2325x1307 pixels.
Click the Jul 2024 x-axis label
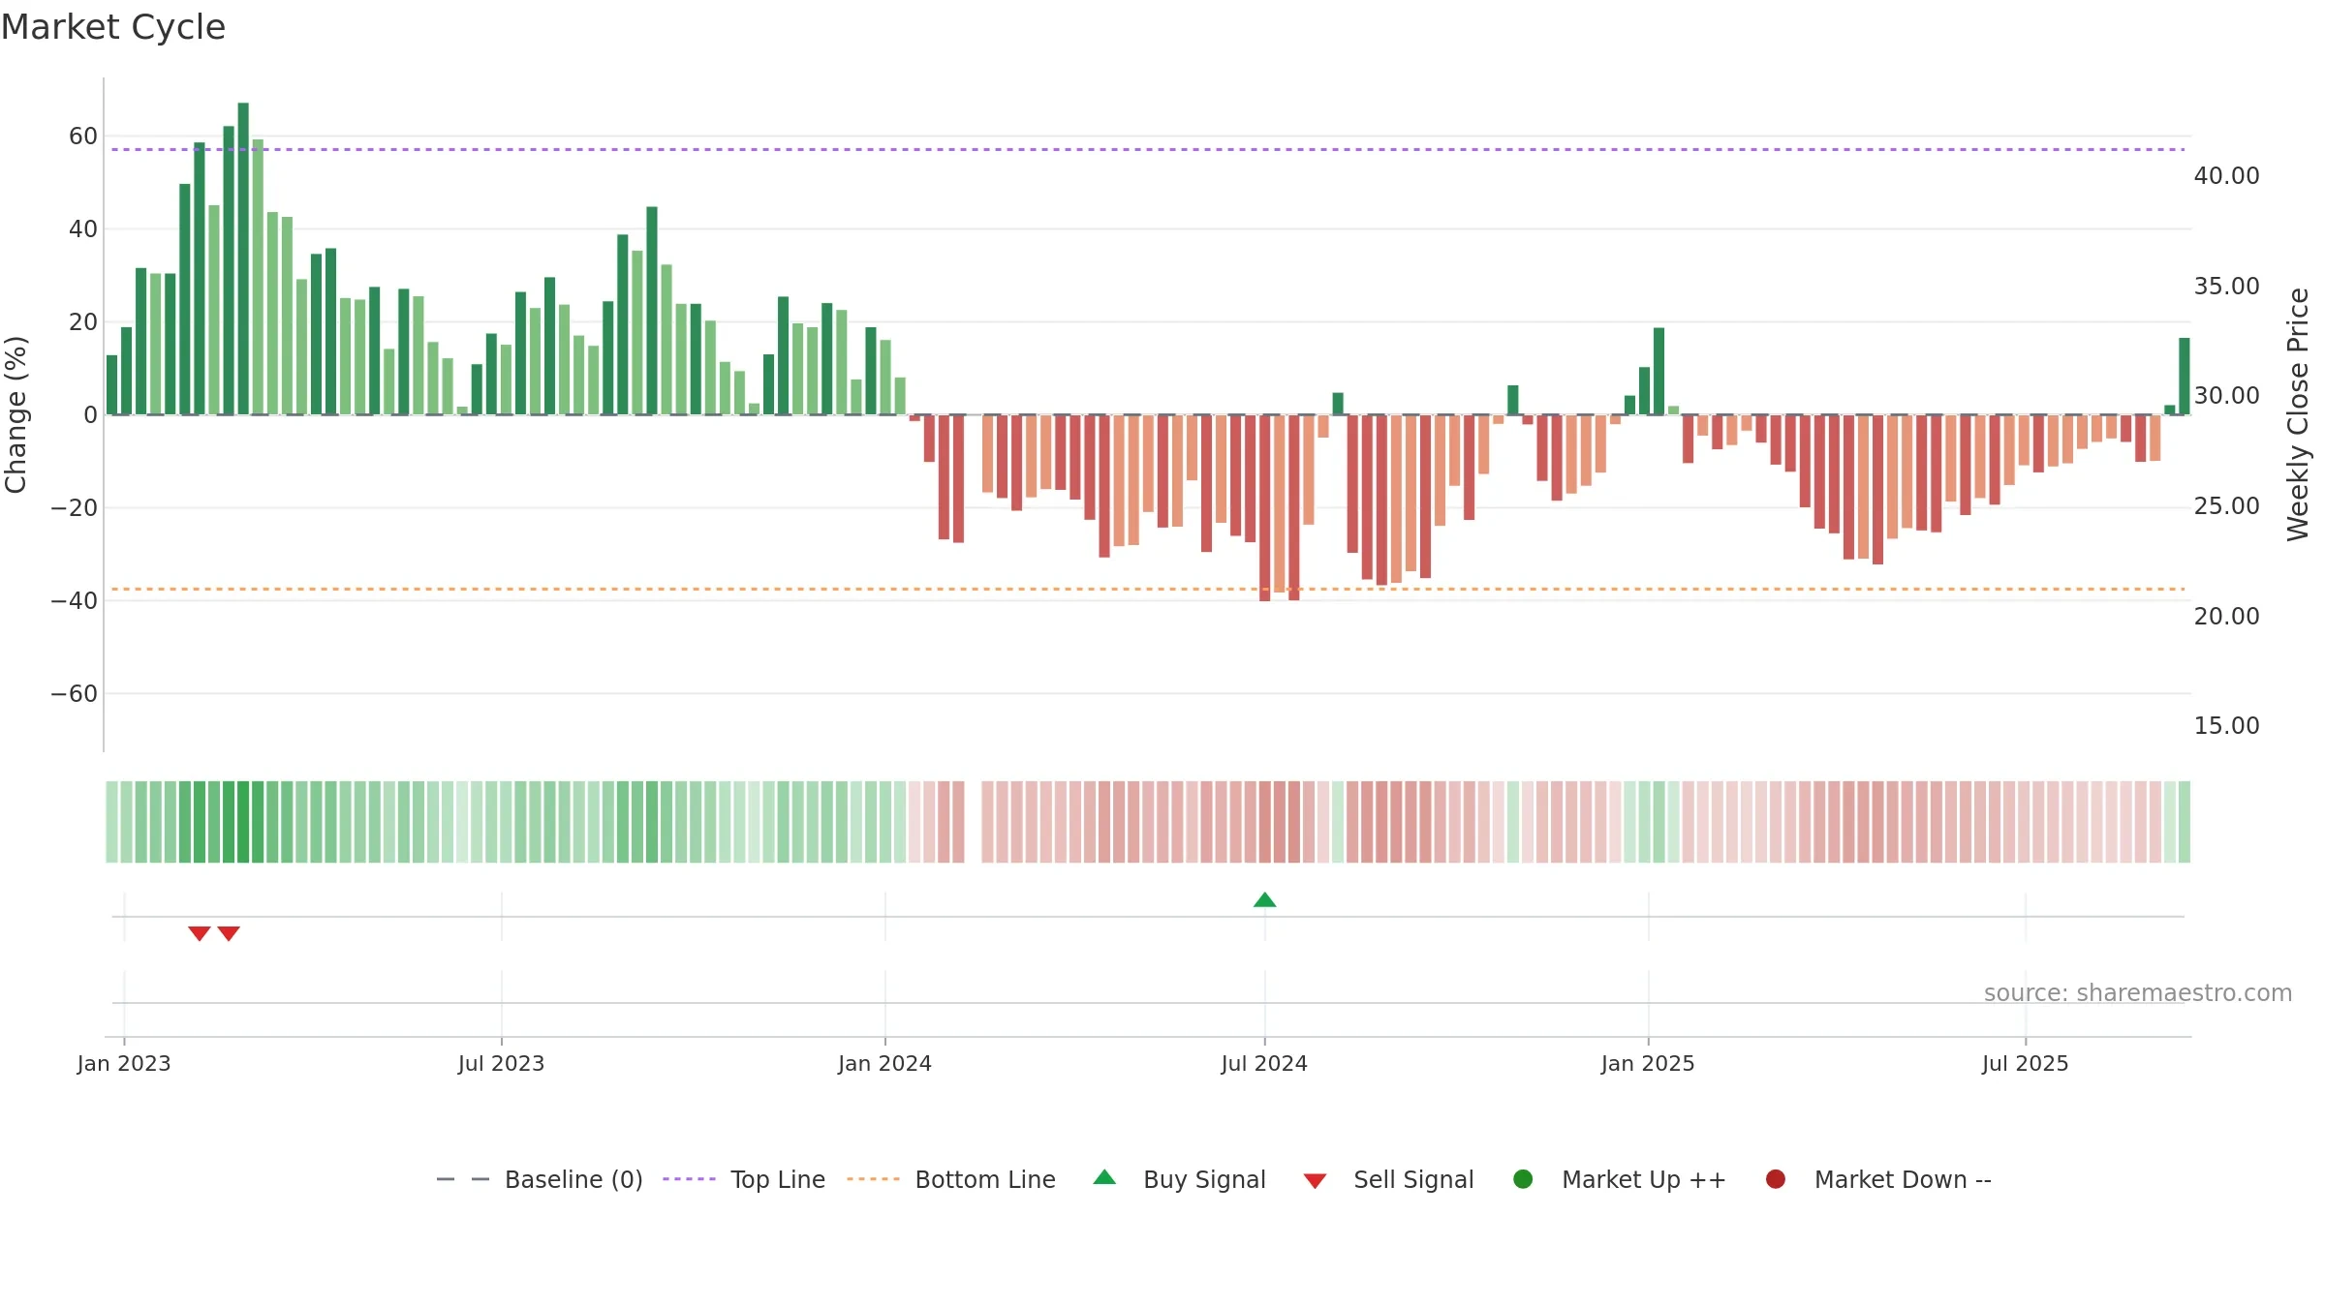tap(1264, 1064)
